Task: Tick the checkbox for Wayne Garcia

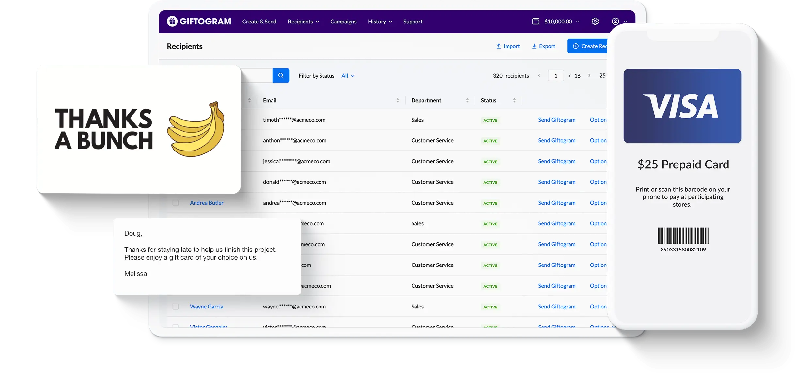Action: pos(176,307)
